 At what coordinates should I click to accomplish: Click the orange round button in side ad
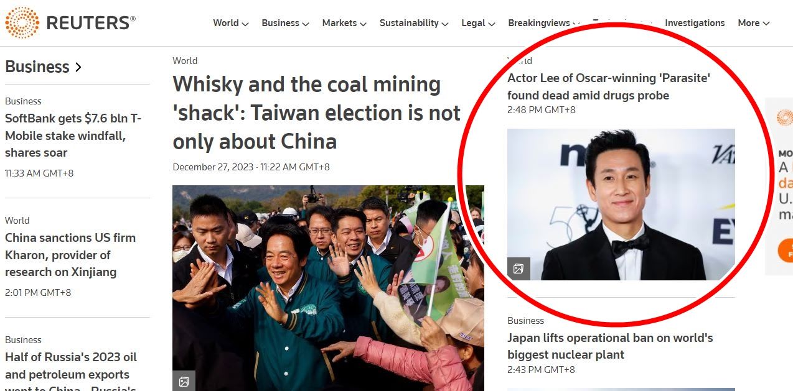[x=786, y=251]
